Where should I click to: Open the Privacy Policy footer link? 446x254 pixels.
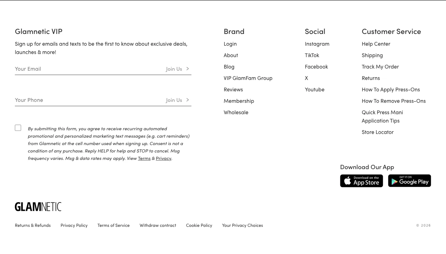click(74, 225)
